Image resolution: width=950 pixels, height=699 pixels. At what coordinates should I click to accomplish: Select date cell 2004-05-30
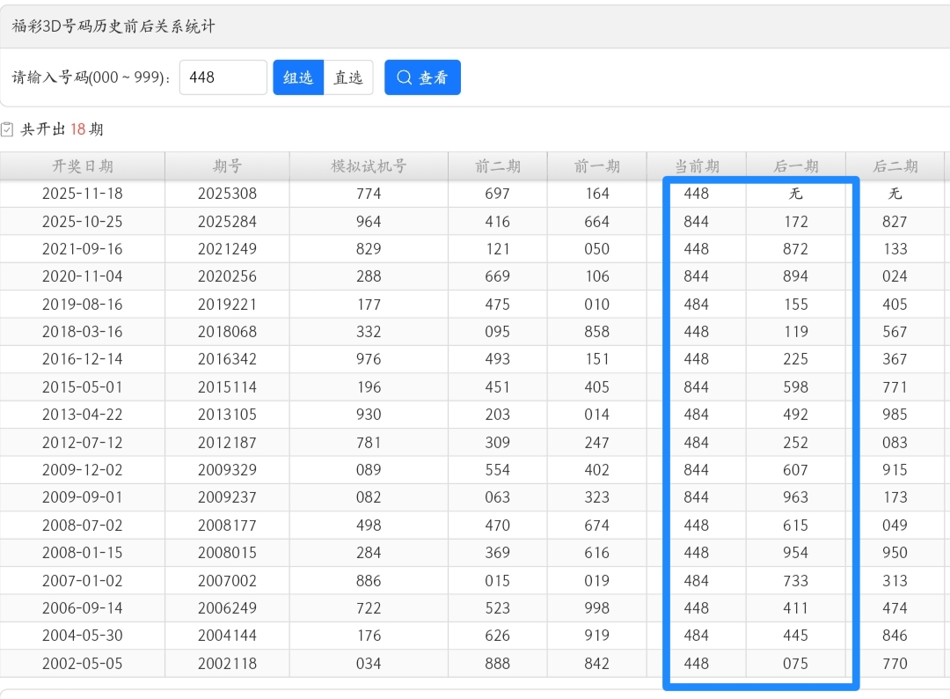pos(83,636)
